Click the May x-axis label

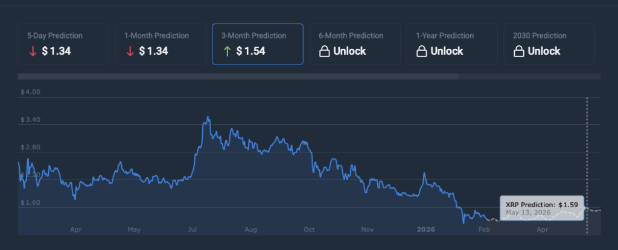point(135,230)
